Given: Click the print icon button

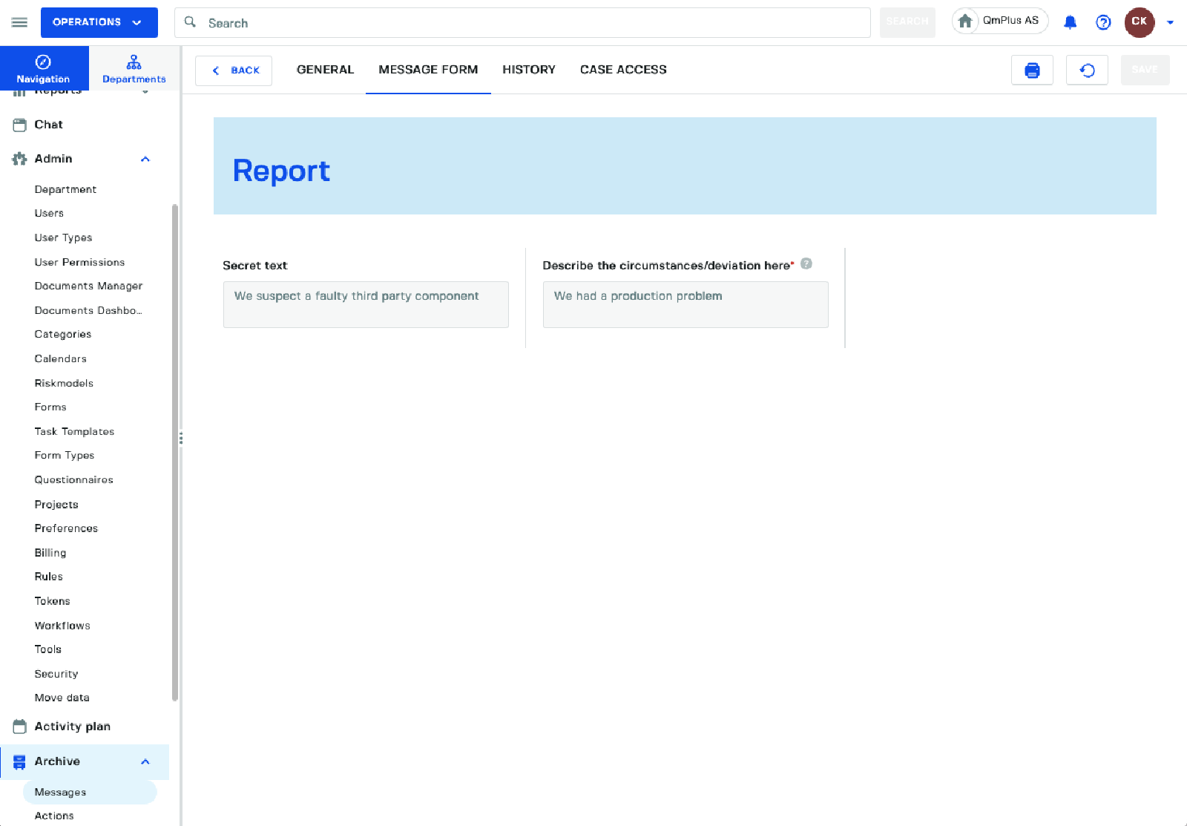Looking at the screenshot, I should pos(1032,71).
